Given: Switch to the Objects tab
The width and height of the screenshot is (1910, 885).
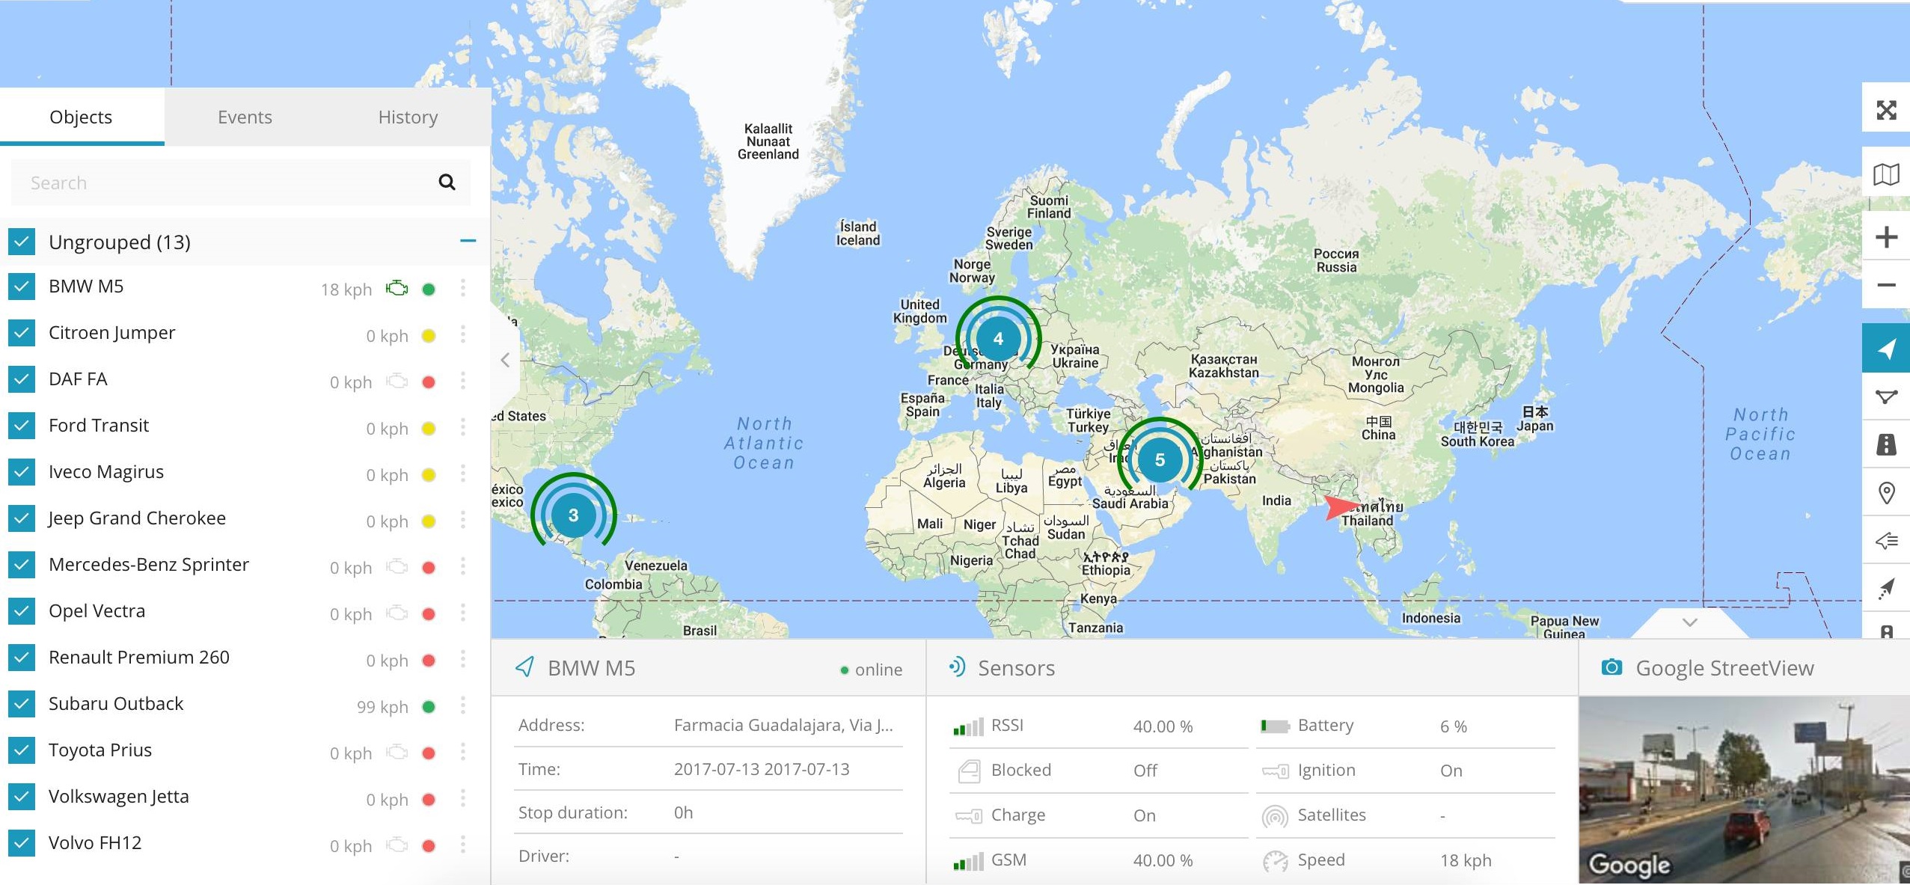Looking at the screenshot, I should point(82,117).
